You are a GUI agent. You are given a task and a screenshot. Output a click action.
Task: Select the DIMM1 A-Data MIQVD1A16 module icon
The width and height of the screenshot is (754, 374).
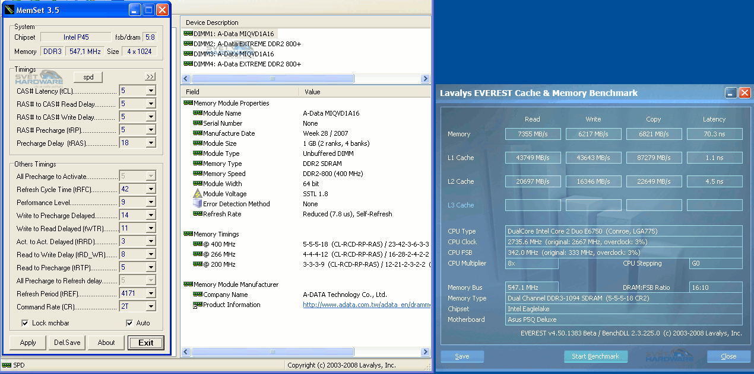coord(187,34)
